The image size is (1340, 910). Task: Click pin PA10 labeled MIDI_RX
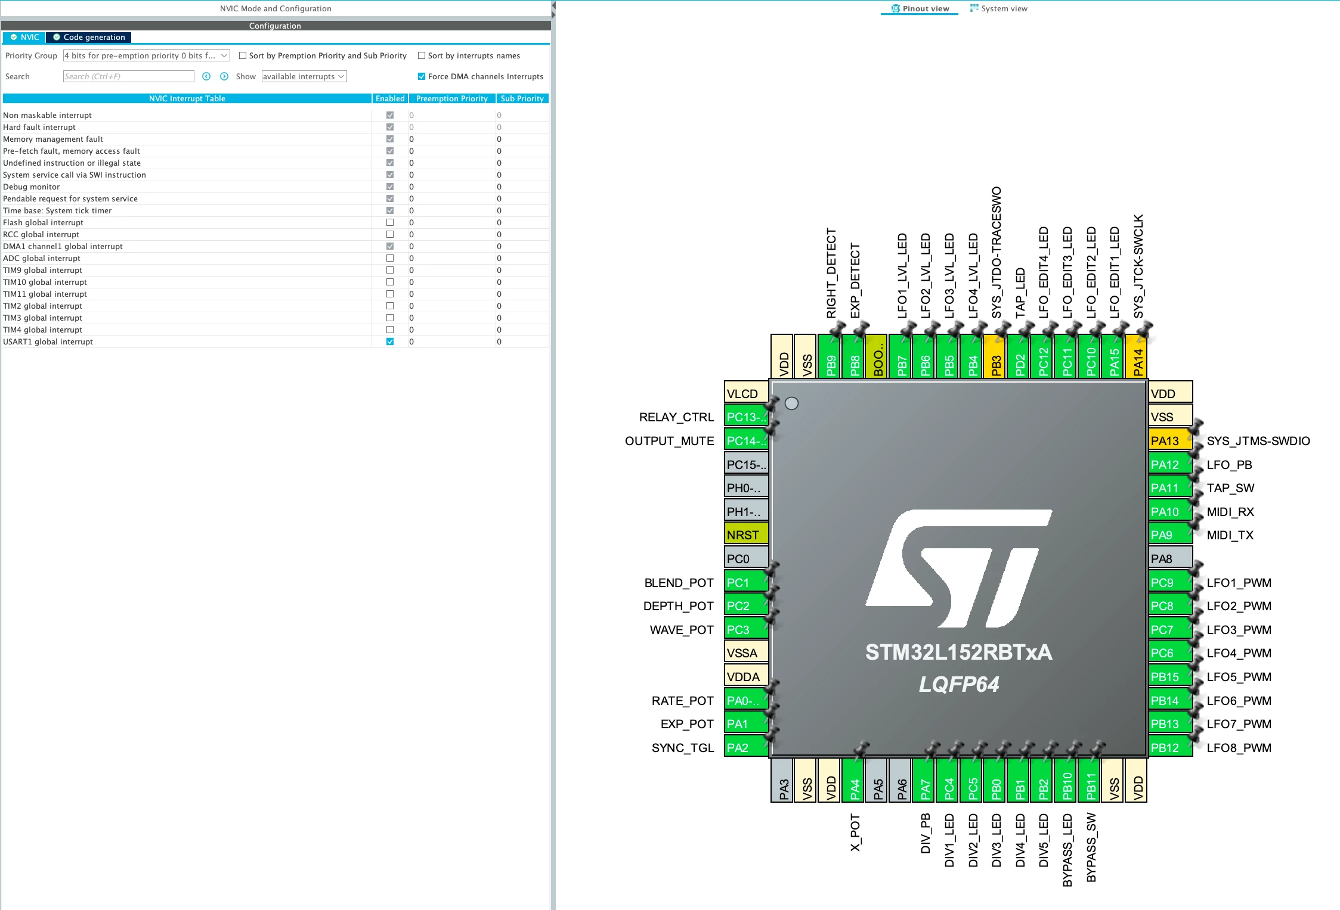pyautogui.click(x=1170, y=511)
